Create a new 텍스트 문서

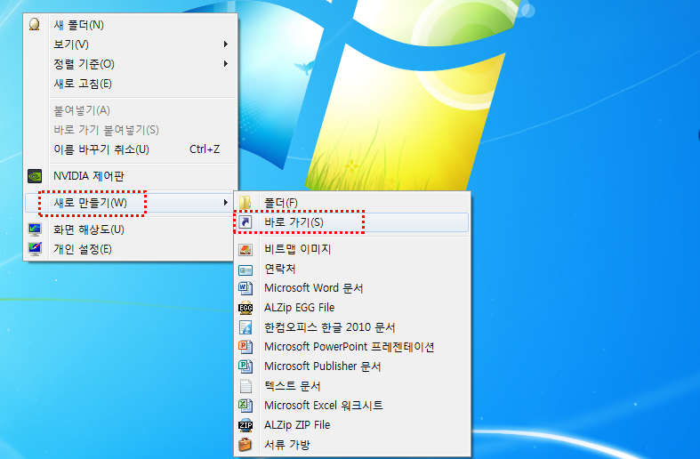tap(352, 386)
